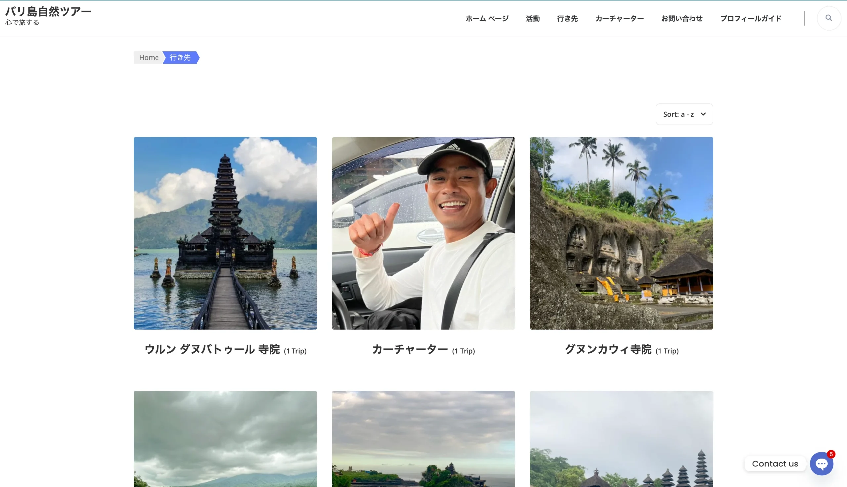Open お問い合わせ contact page
847x487 pixels.
click(682, 19)
